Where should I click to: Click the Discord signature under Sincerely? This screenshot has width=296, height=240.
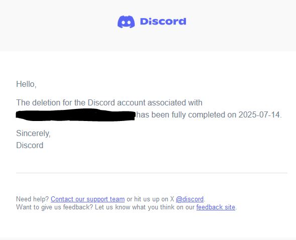[30, 146]
